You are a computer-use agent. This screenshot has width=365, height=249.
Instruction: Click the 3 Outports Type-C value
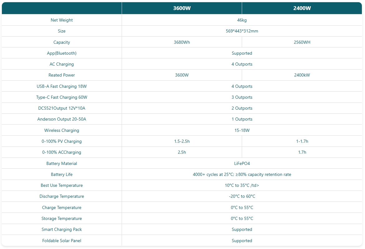tap(242, 97)
